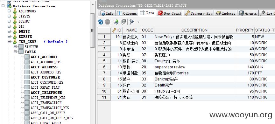275x124 pixels.
Task: Click the JSB_CSDB user icon
Action: 15,42
